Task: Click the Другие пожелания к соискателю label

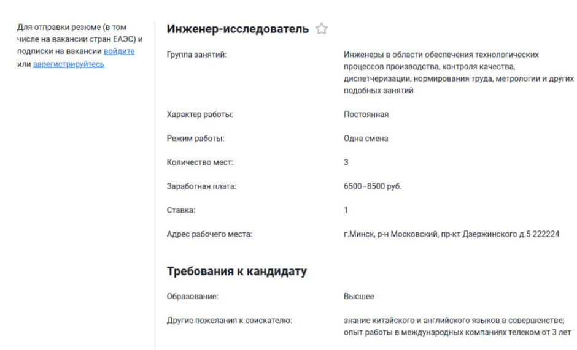Action: [229, 320]
